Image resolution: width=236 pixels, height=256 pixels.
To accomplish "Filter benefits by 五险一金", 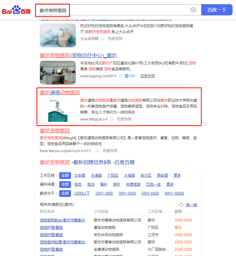I will point(153,185).
